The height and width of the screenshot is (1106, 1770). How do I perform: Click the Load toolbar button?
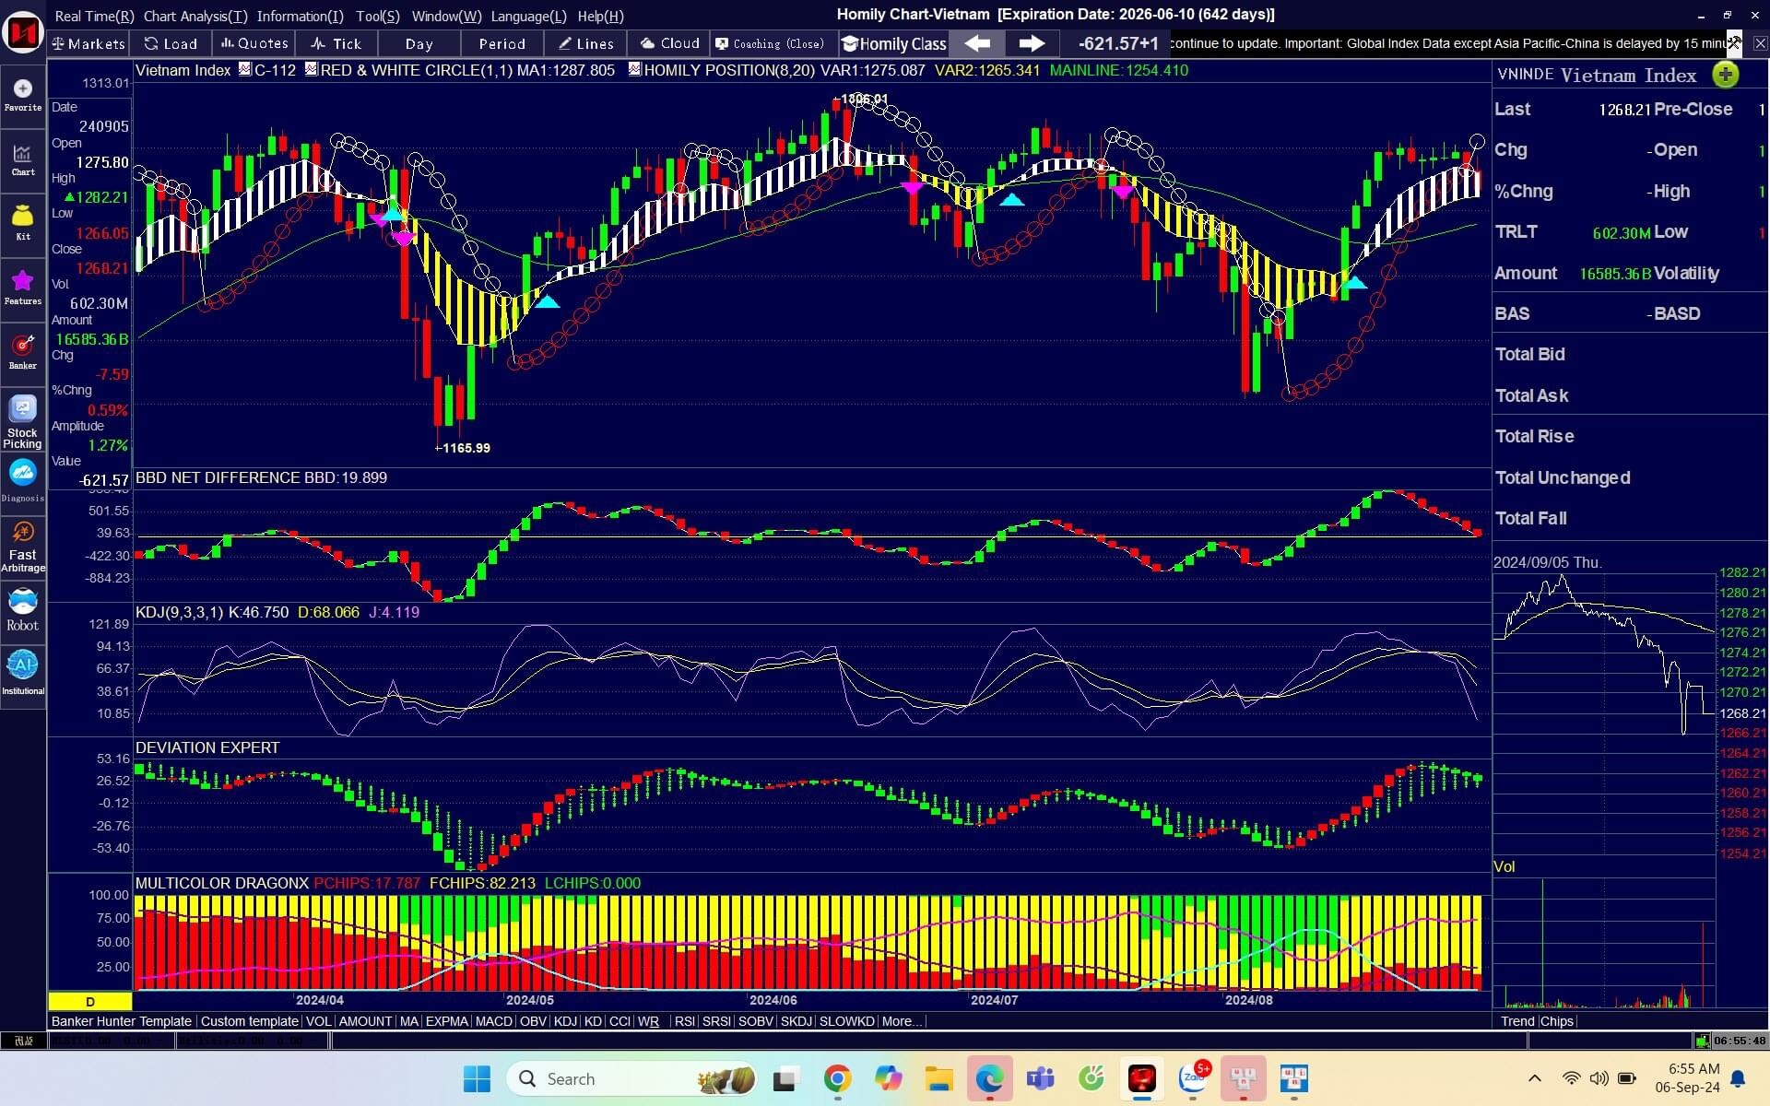click(171, 43)
